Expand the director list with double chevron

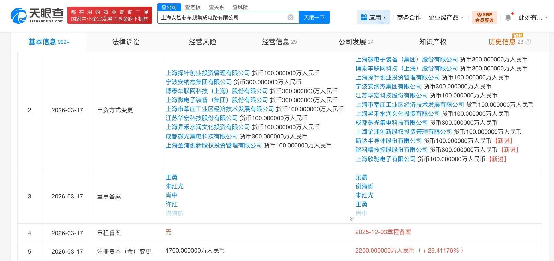pos(352,219)
